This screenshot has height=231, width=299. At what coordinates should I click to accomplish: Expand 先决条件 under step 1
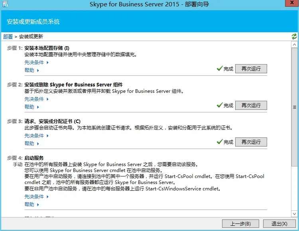[x=36, y=63]
